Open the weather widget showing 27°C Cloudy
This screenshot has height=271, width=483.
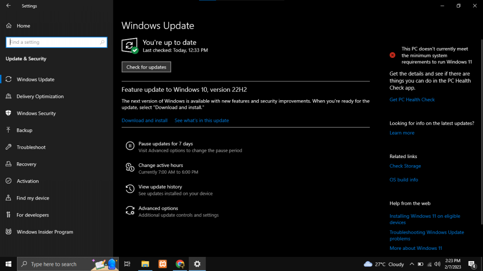point(383,264)
